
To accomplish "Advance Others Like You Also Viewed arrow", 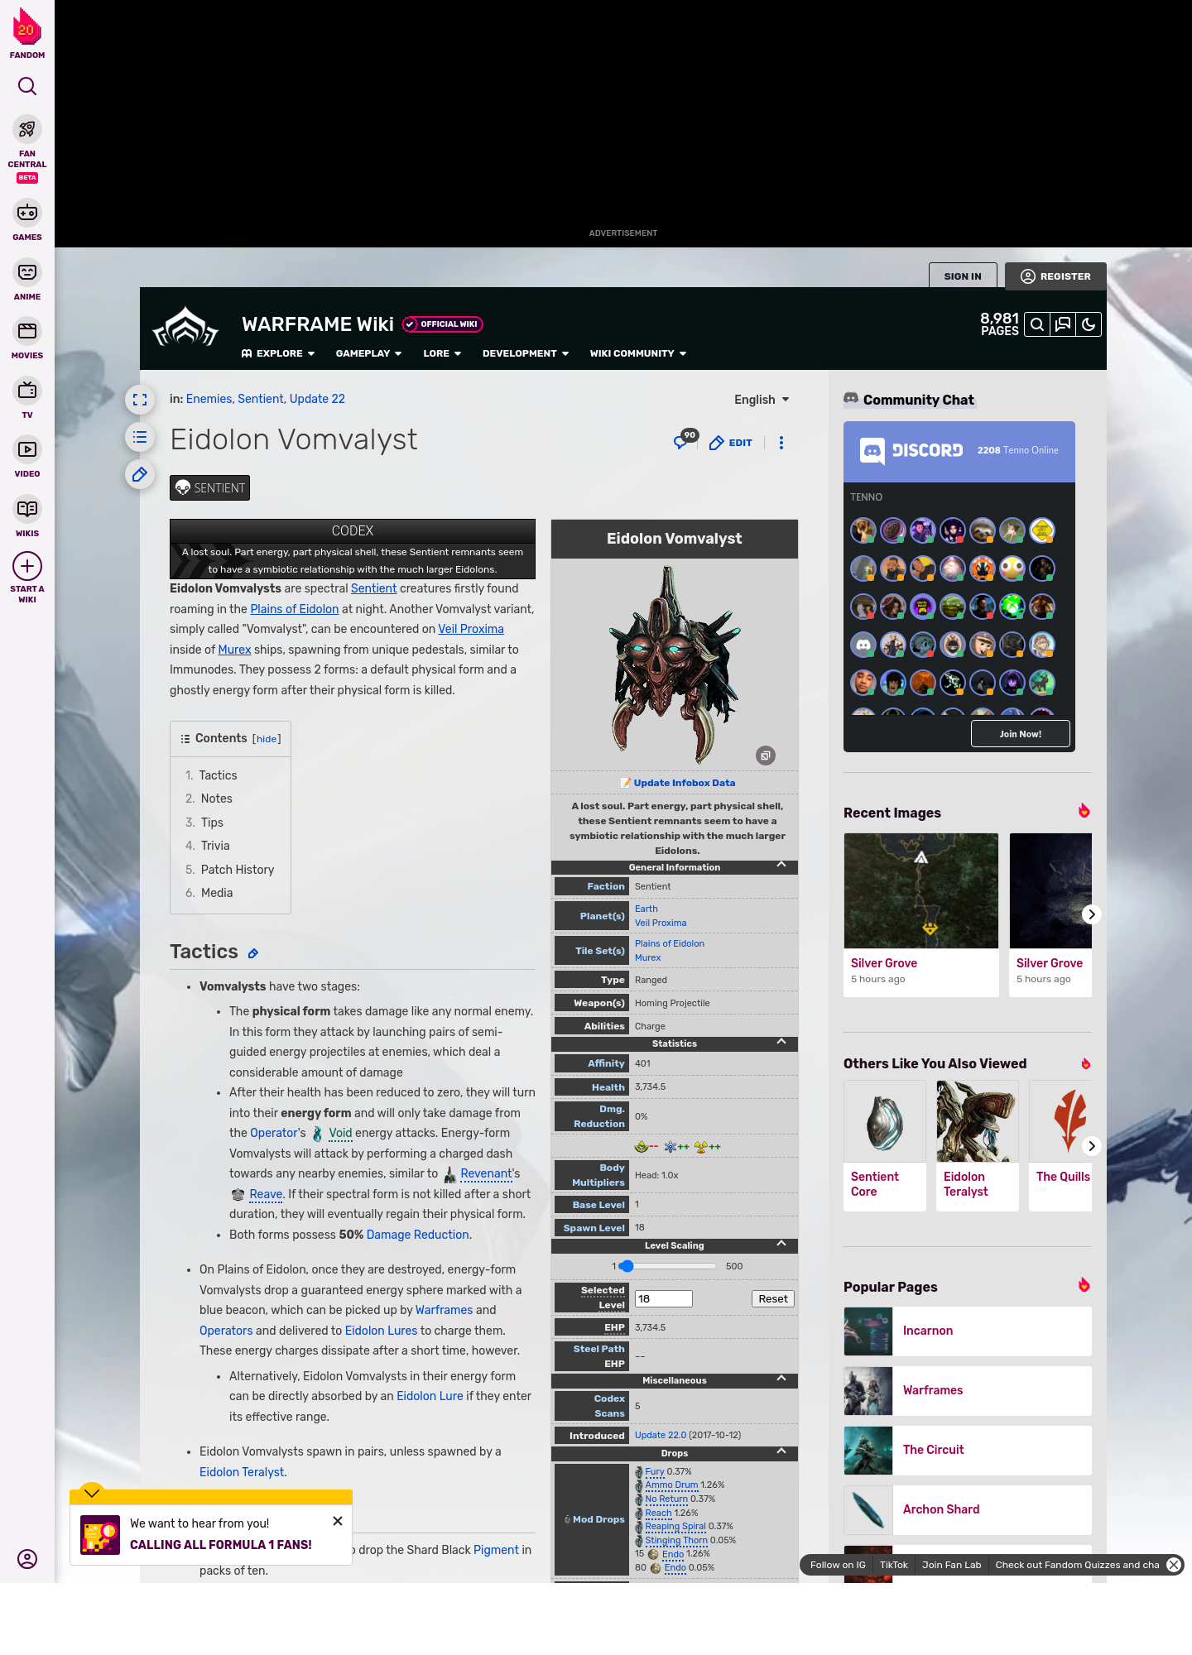I will (1092, 1146).
